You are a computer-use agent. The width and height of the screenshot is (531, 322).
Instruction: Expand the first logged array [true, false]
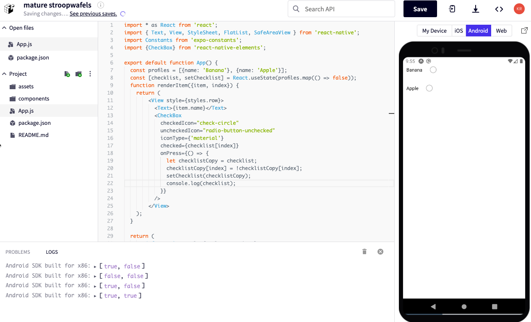click(x=96, y=266)
